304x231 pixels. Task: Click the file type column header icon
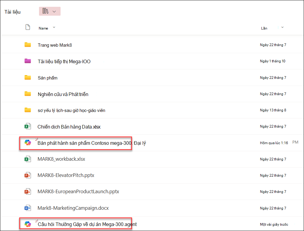point(28,27)
